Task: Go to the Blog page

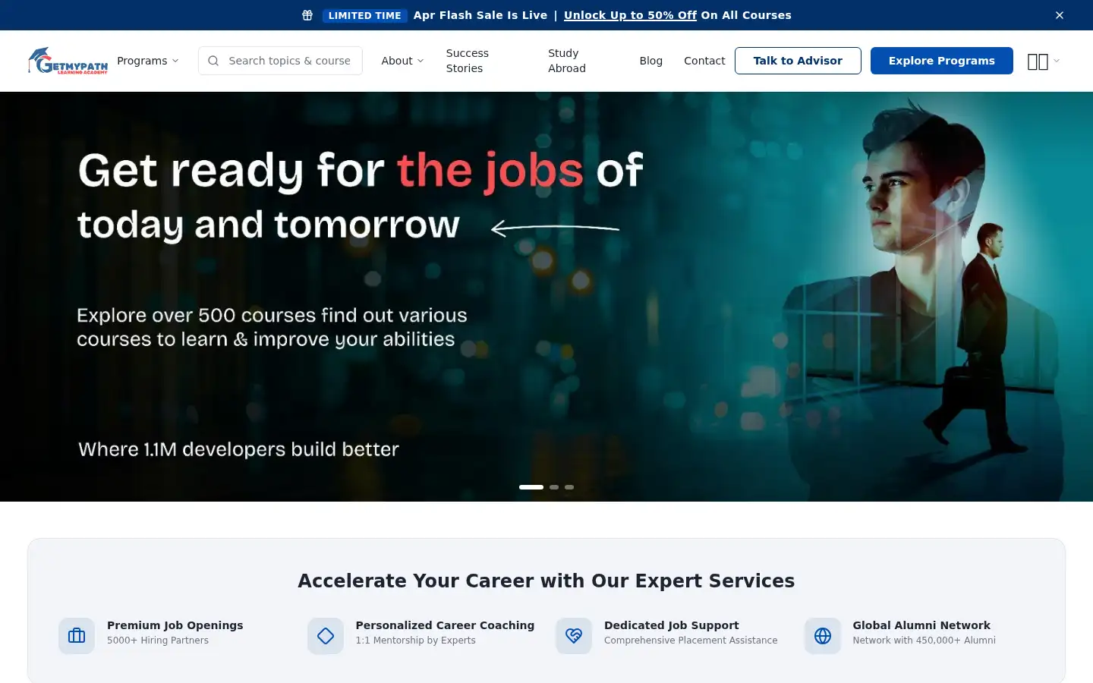Action: tap(650, 61)
